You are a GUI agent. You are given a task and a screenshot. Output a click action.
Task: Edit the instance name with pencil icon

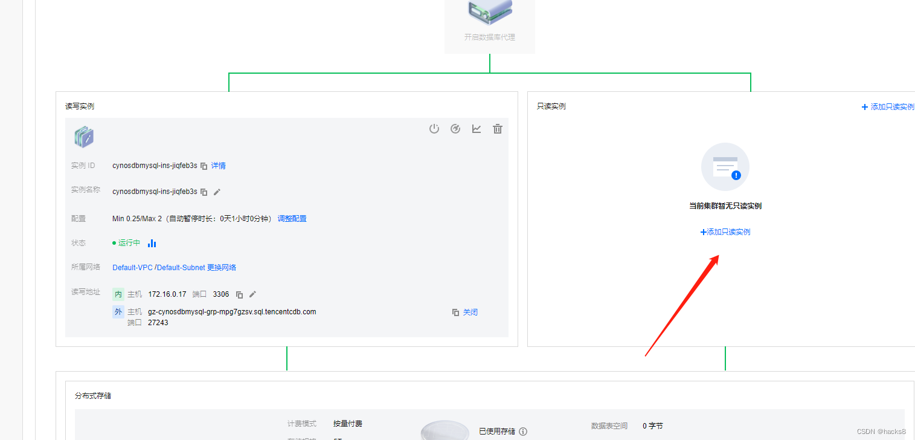(217, 192)
